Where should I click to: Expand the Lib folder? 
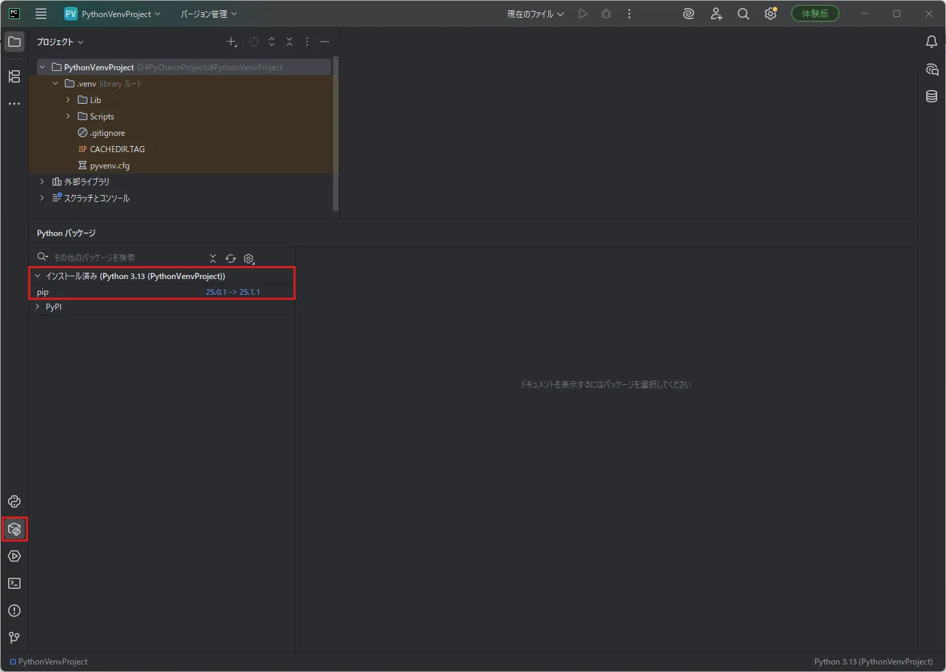click(68, 100)
